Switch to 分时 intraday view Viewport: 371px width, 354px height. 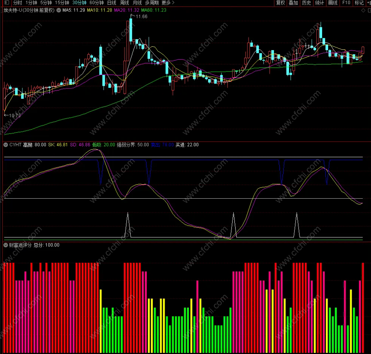click(x=18, y=3)
